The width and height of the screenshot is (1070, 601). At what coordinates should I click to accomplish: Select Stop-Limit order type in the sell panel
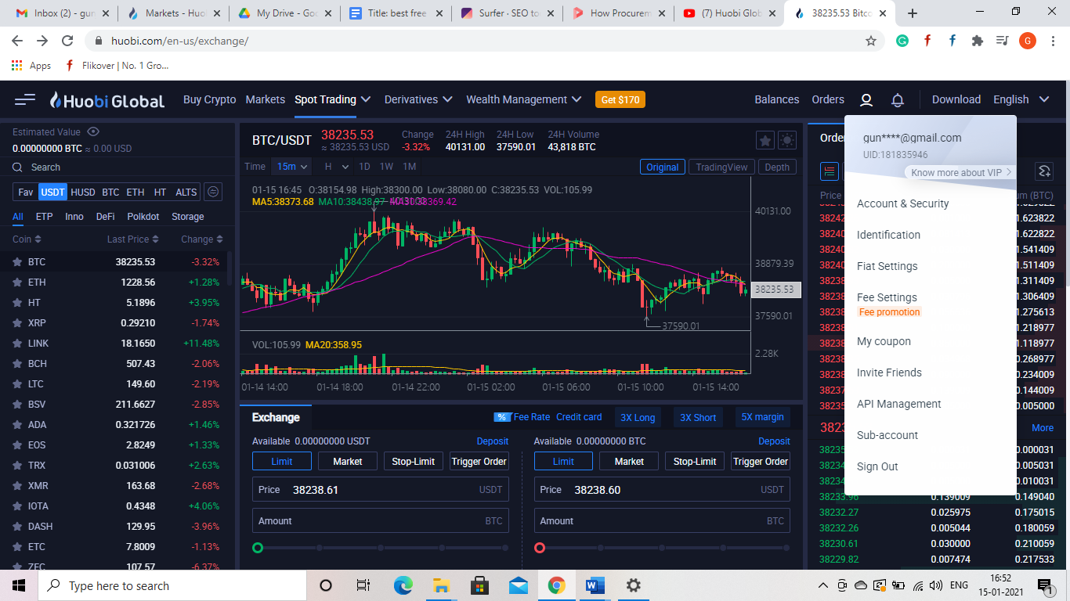pyautogui.click(x=695, y=462)
